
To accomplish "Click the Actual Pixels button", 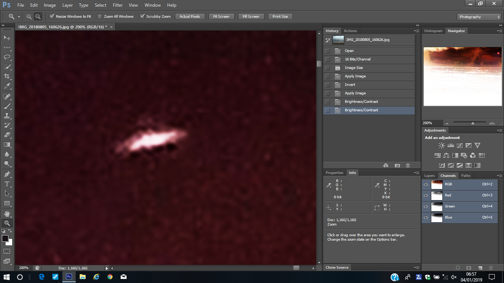I will tap(190, 17).
